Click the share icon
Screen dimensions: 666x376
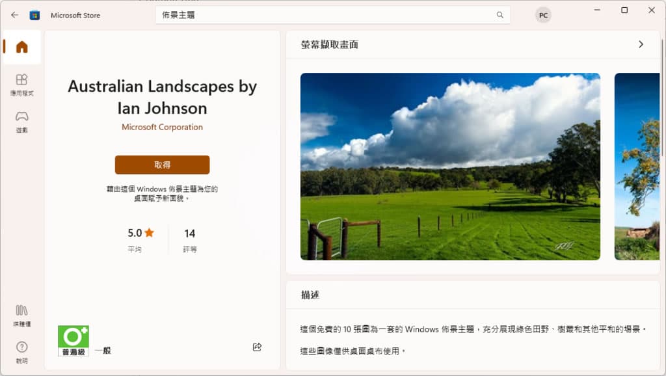257,347
